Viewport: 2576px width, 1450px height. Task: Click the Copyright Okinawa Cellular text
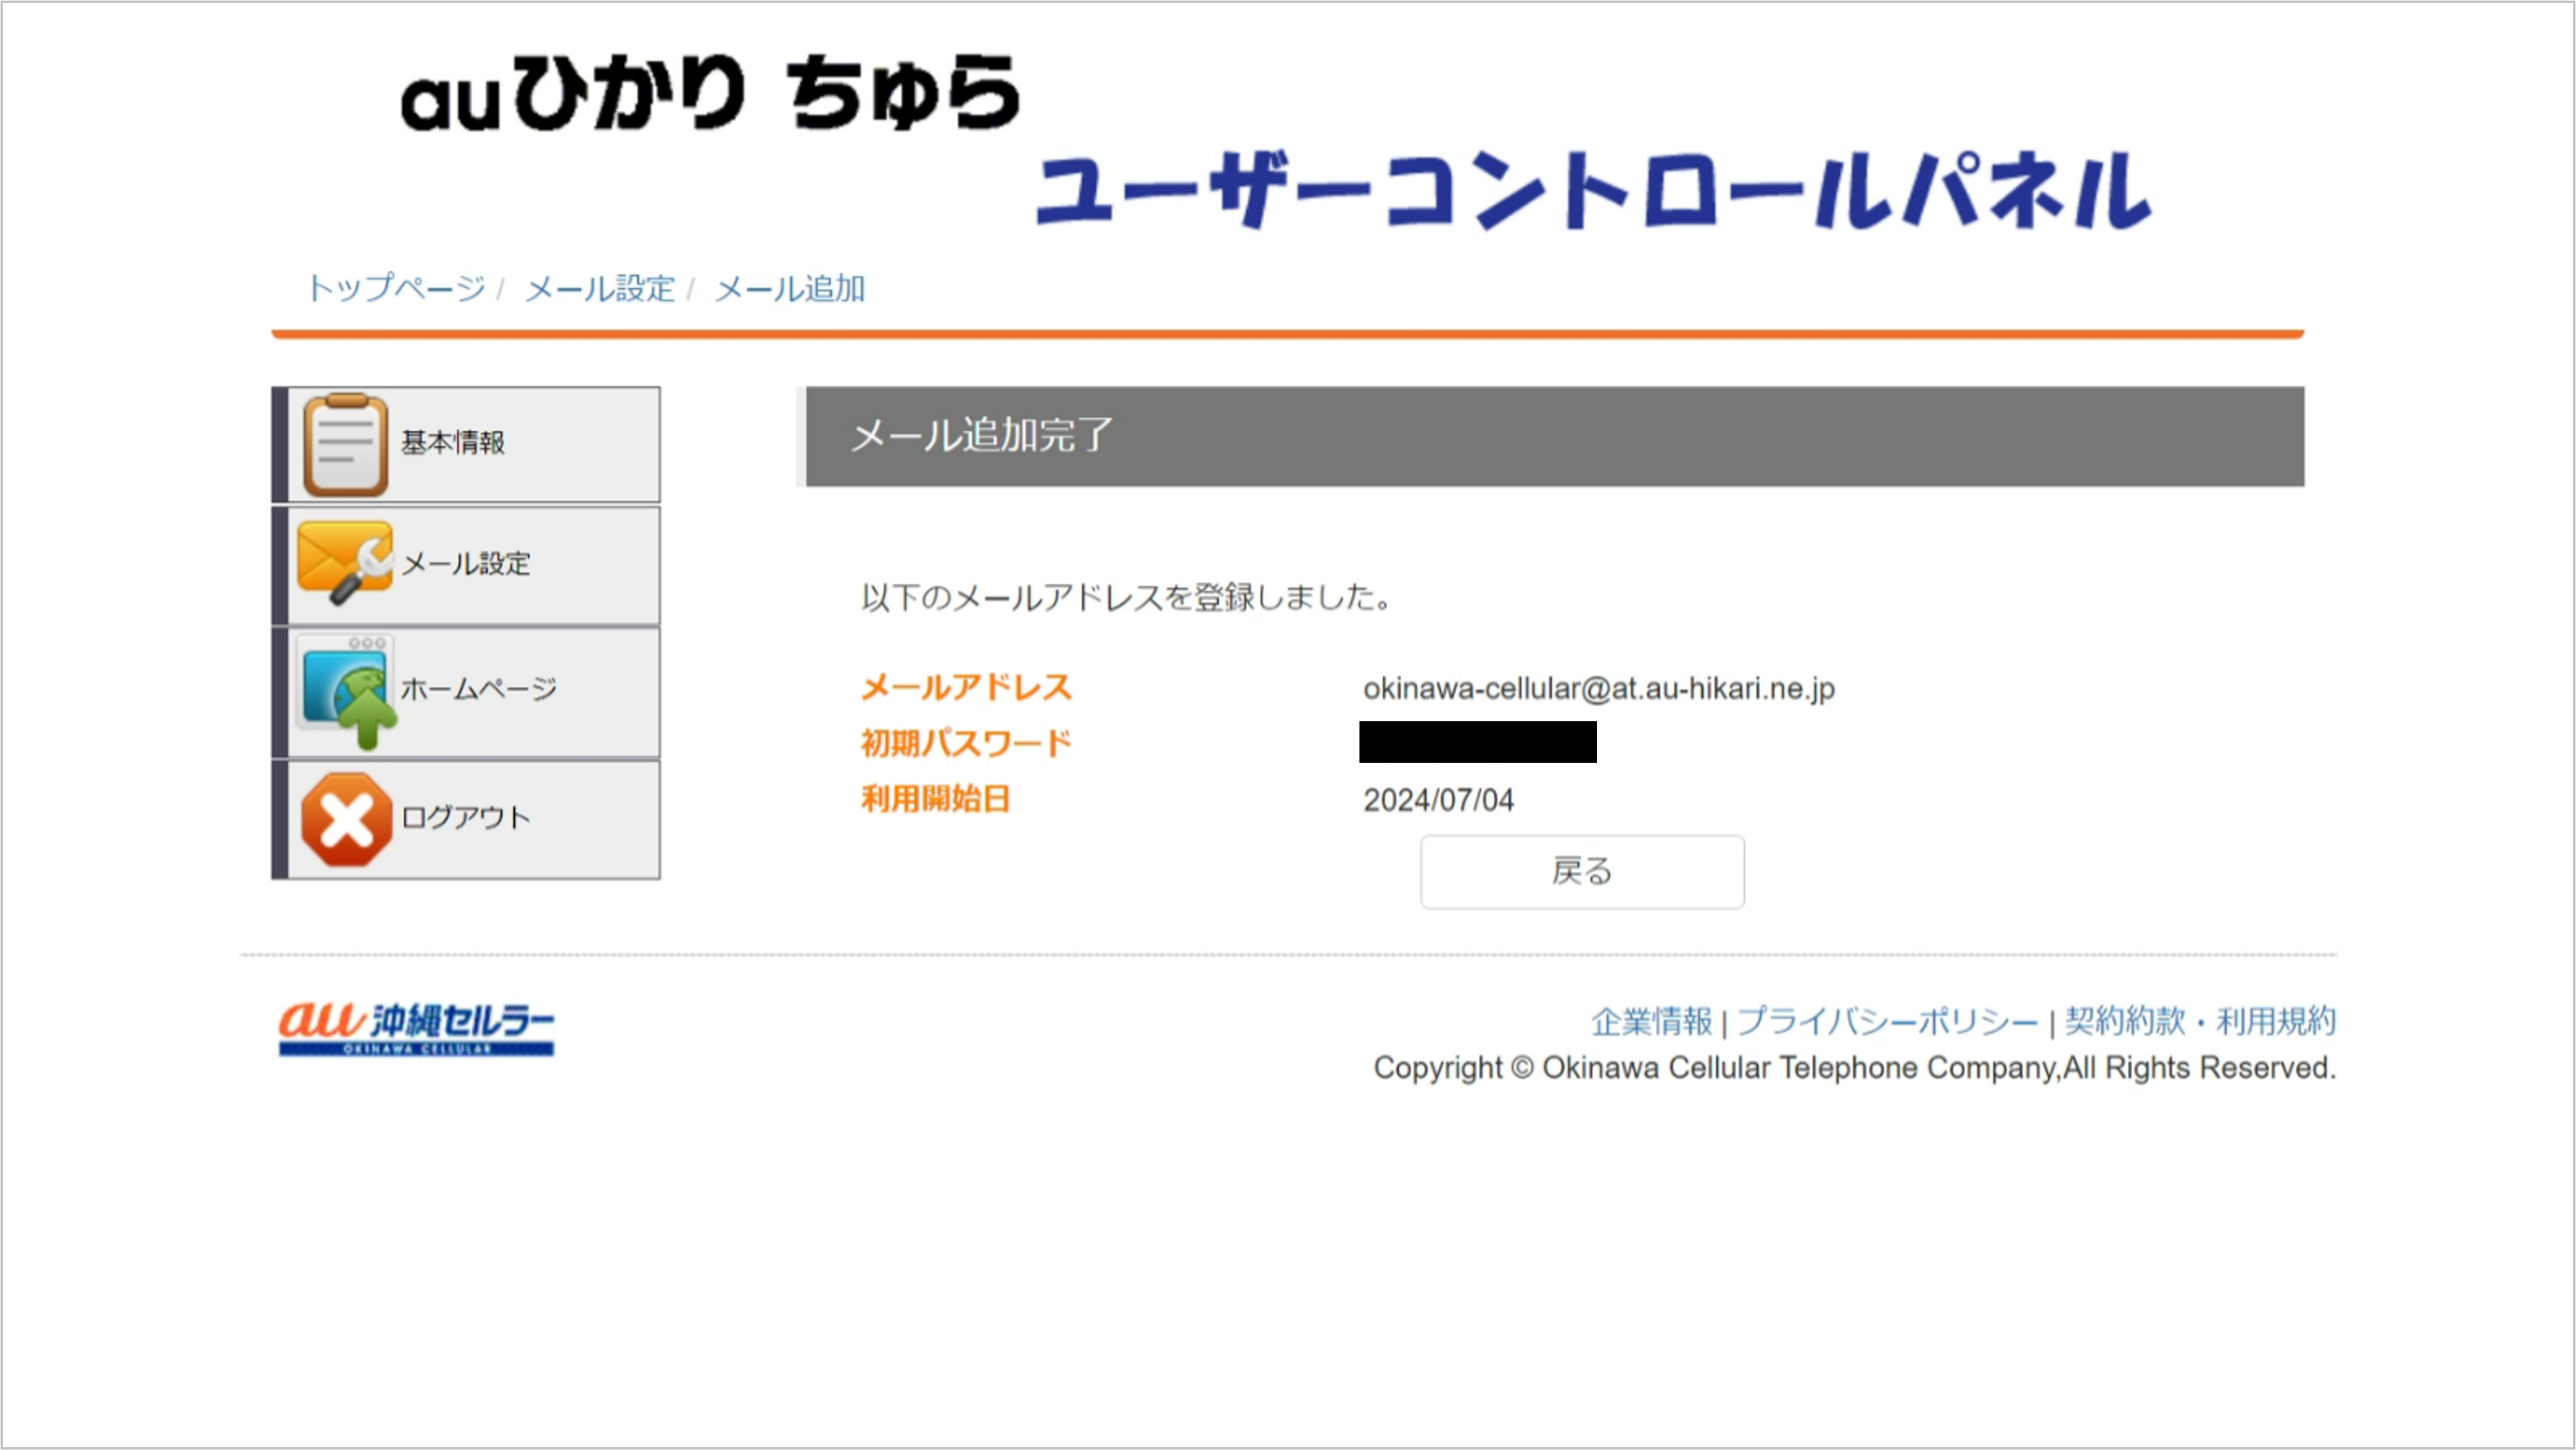coord(1854,1068)
